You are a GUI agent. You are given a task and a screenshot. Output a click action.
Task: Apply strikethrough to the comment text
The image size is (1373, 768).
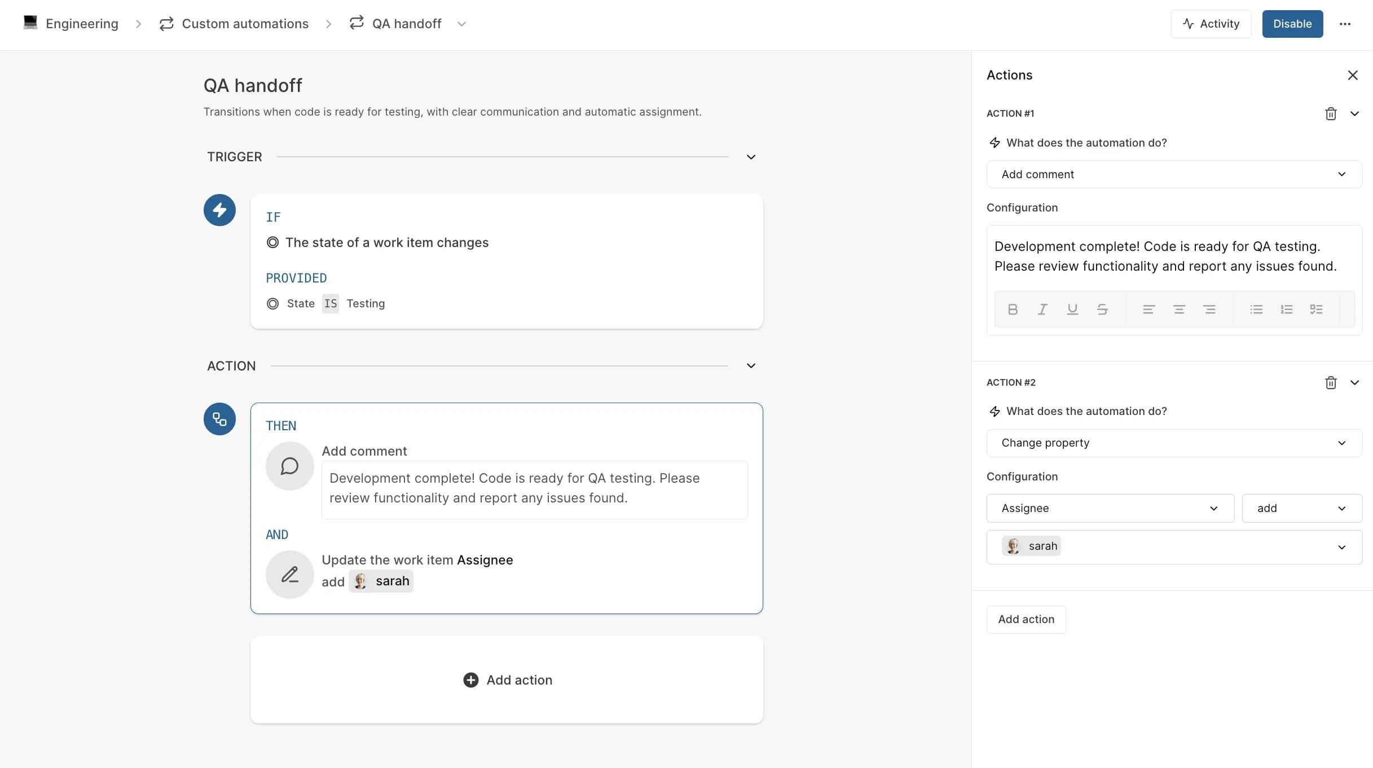(x=1103, y=309)
